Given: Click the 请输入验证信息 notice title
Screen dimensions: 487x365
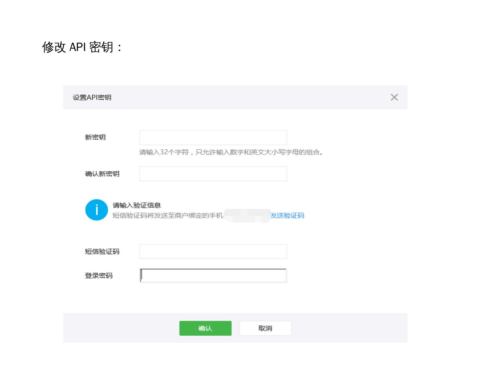Looking at the screenshot, I should coord(137,205).
